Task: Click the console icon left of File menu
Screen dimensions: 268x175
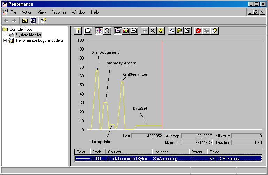Action: click(x=5, y=12)
